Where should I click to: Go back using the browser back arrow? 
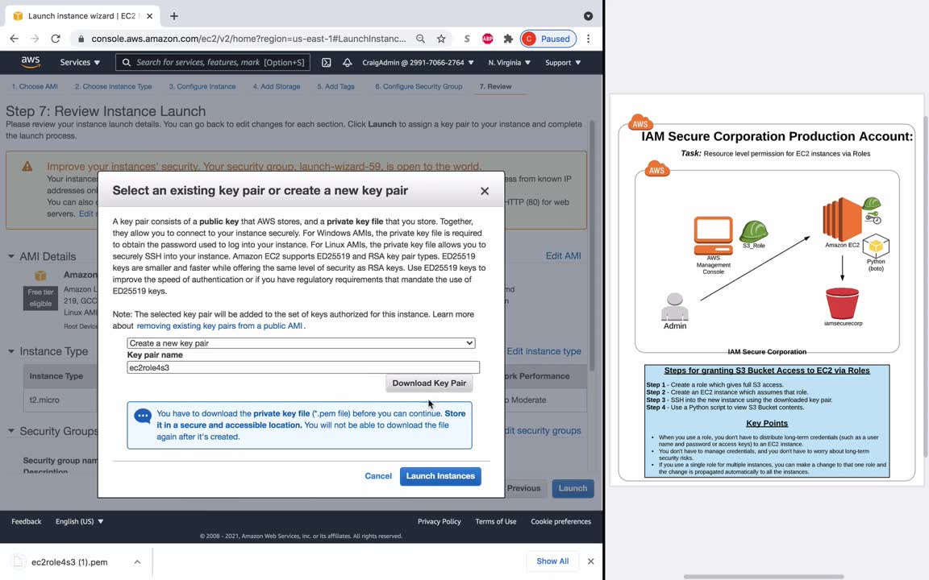[x=15, y=39]
